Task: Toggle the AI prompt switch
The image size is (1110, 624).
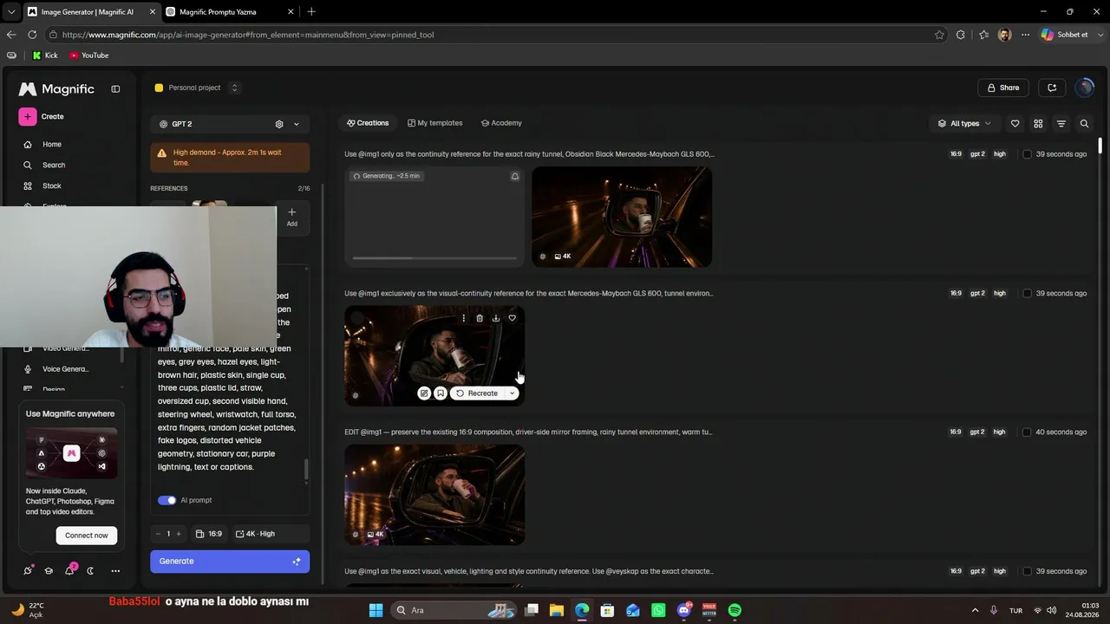Action: [166, 500]
